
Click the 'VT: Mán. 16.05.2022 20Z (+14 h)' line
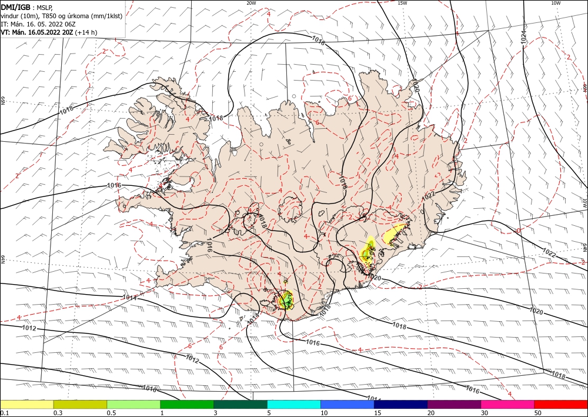[x=49, y=32]
